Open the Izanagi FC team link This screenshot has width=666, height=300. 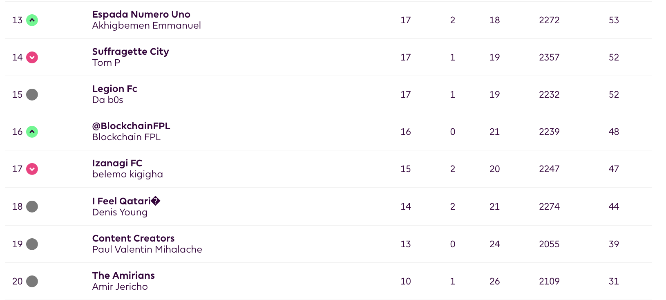click(117, 163)
